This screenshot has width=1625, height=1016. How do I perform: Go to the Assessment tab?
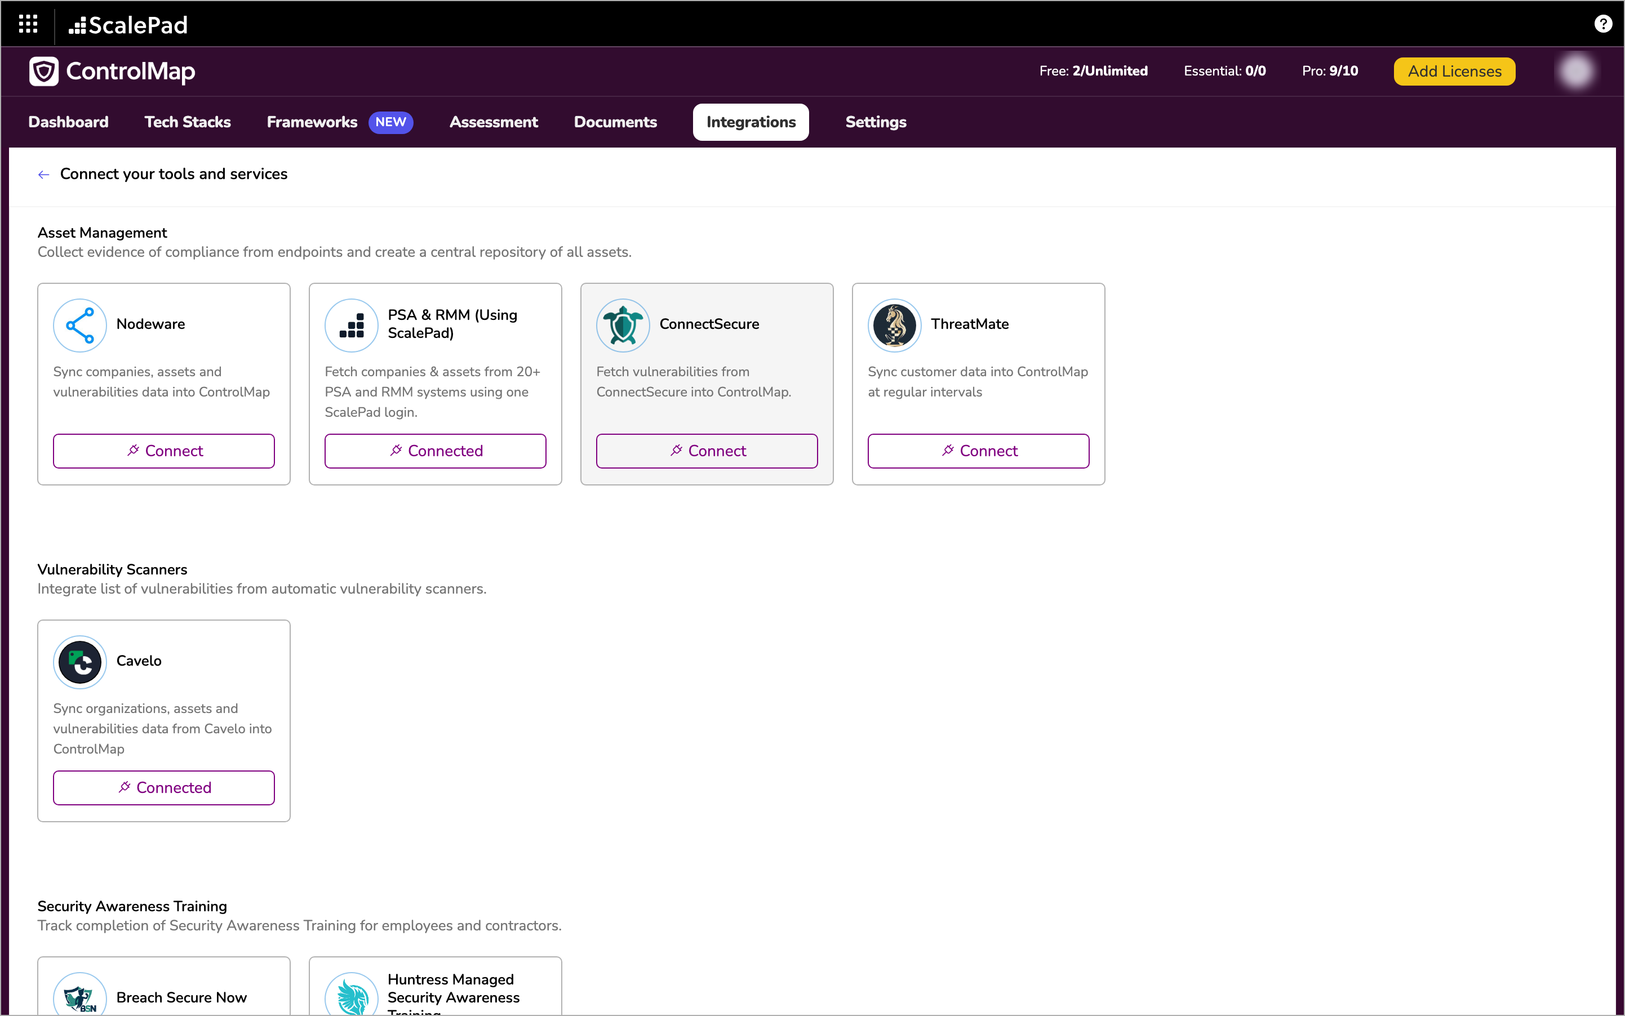coord(494,122)
